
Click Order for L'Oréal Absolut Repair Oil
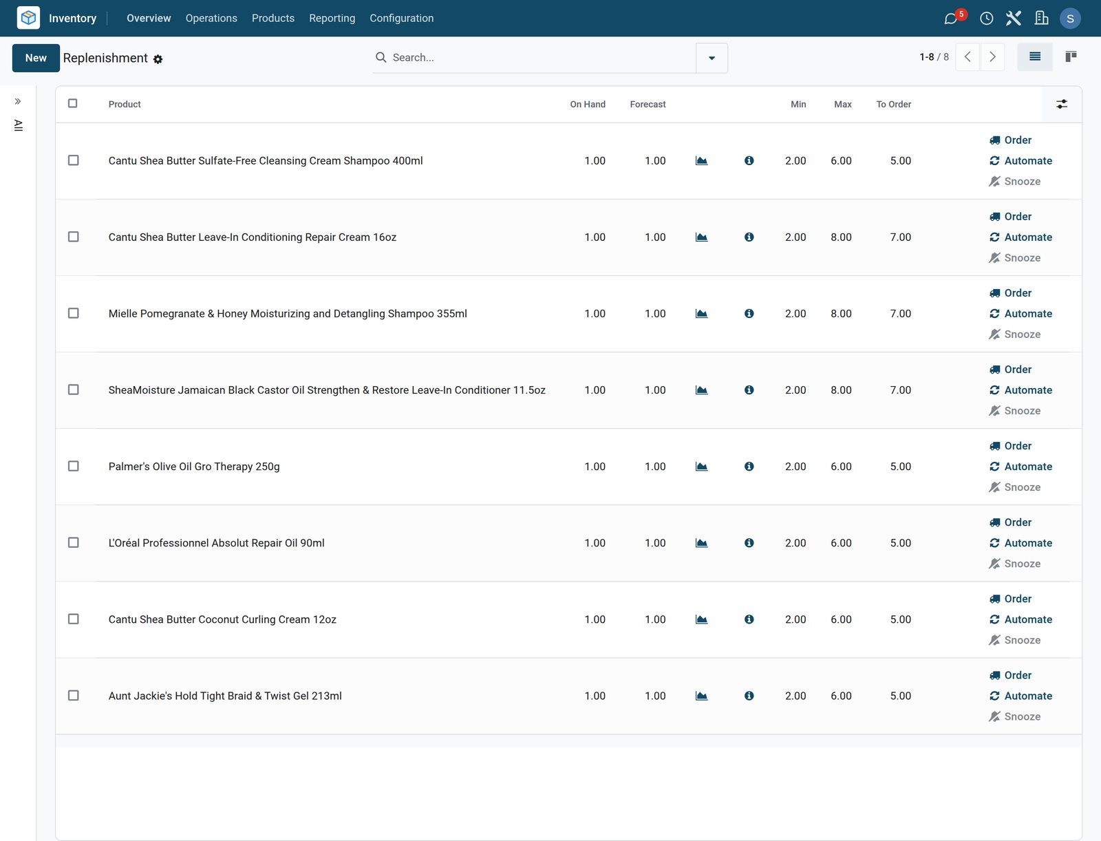click(1010, 522)
